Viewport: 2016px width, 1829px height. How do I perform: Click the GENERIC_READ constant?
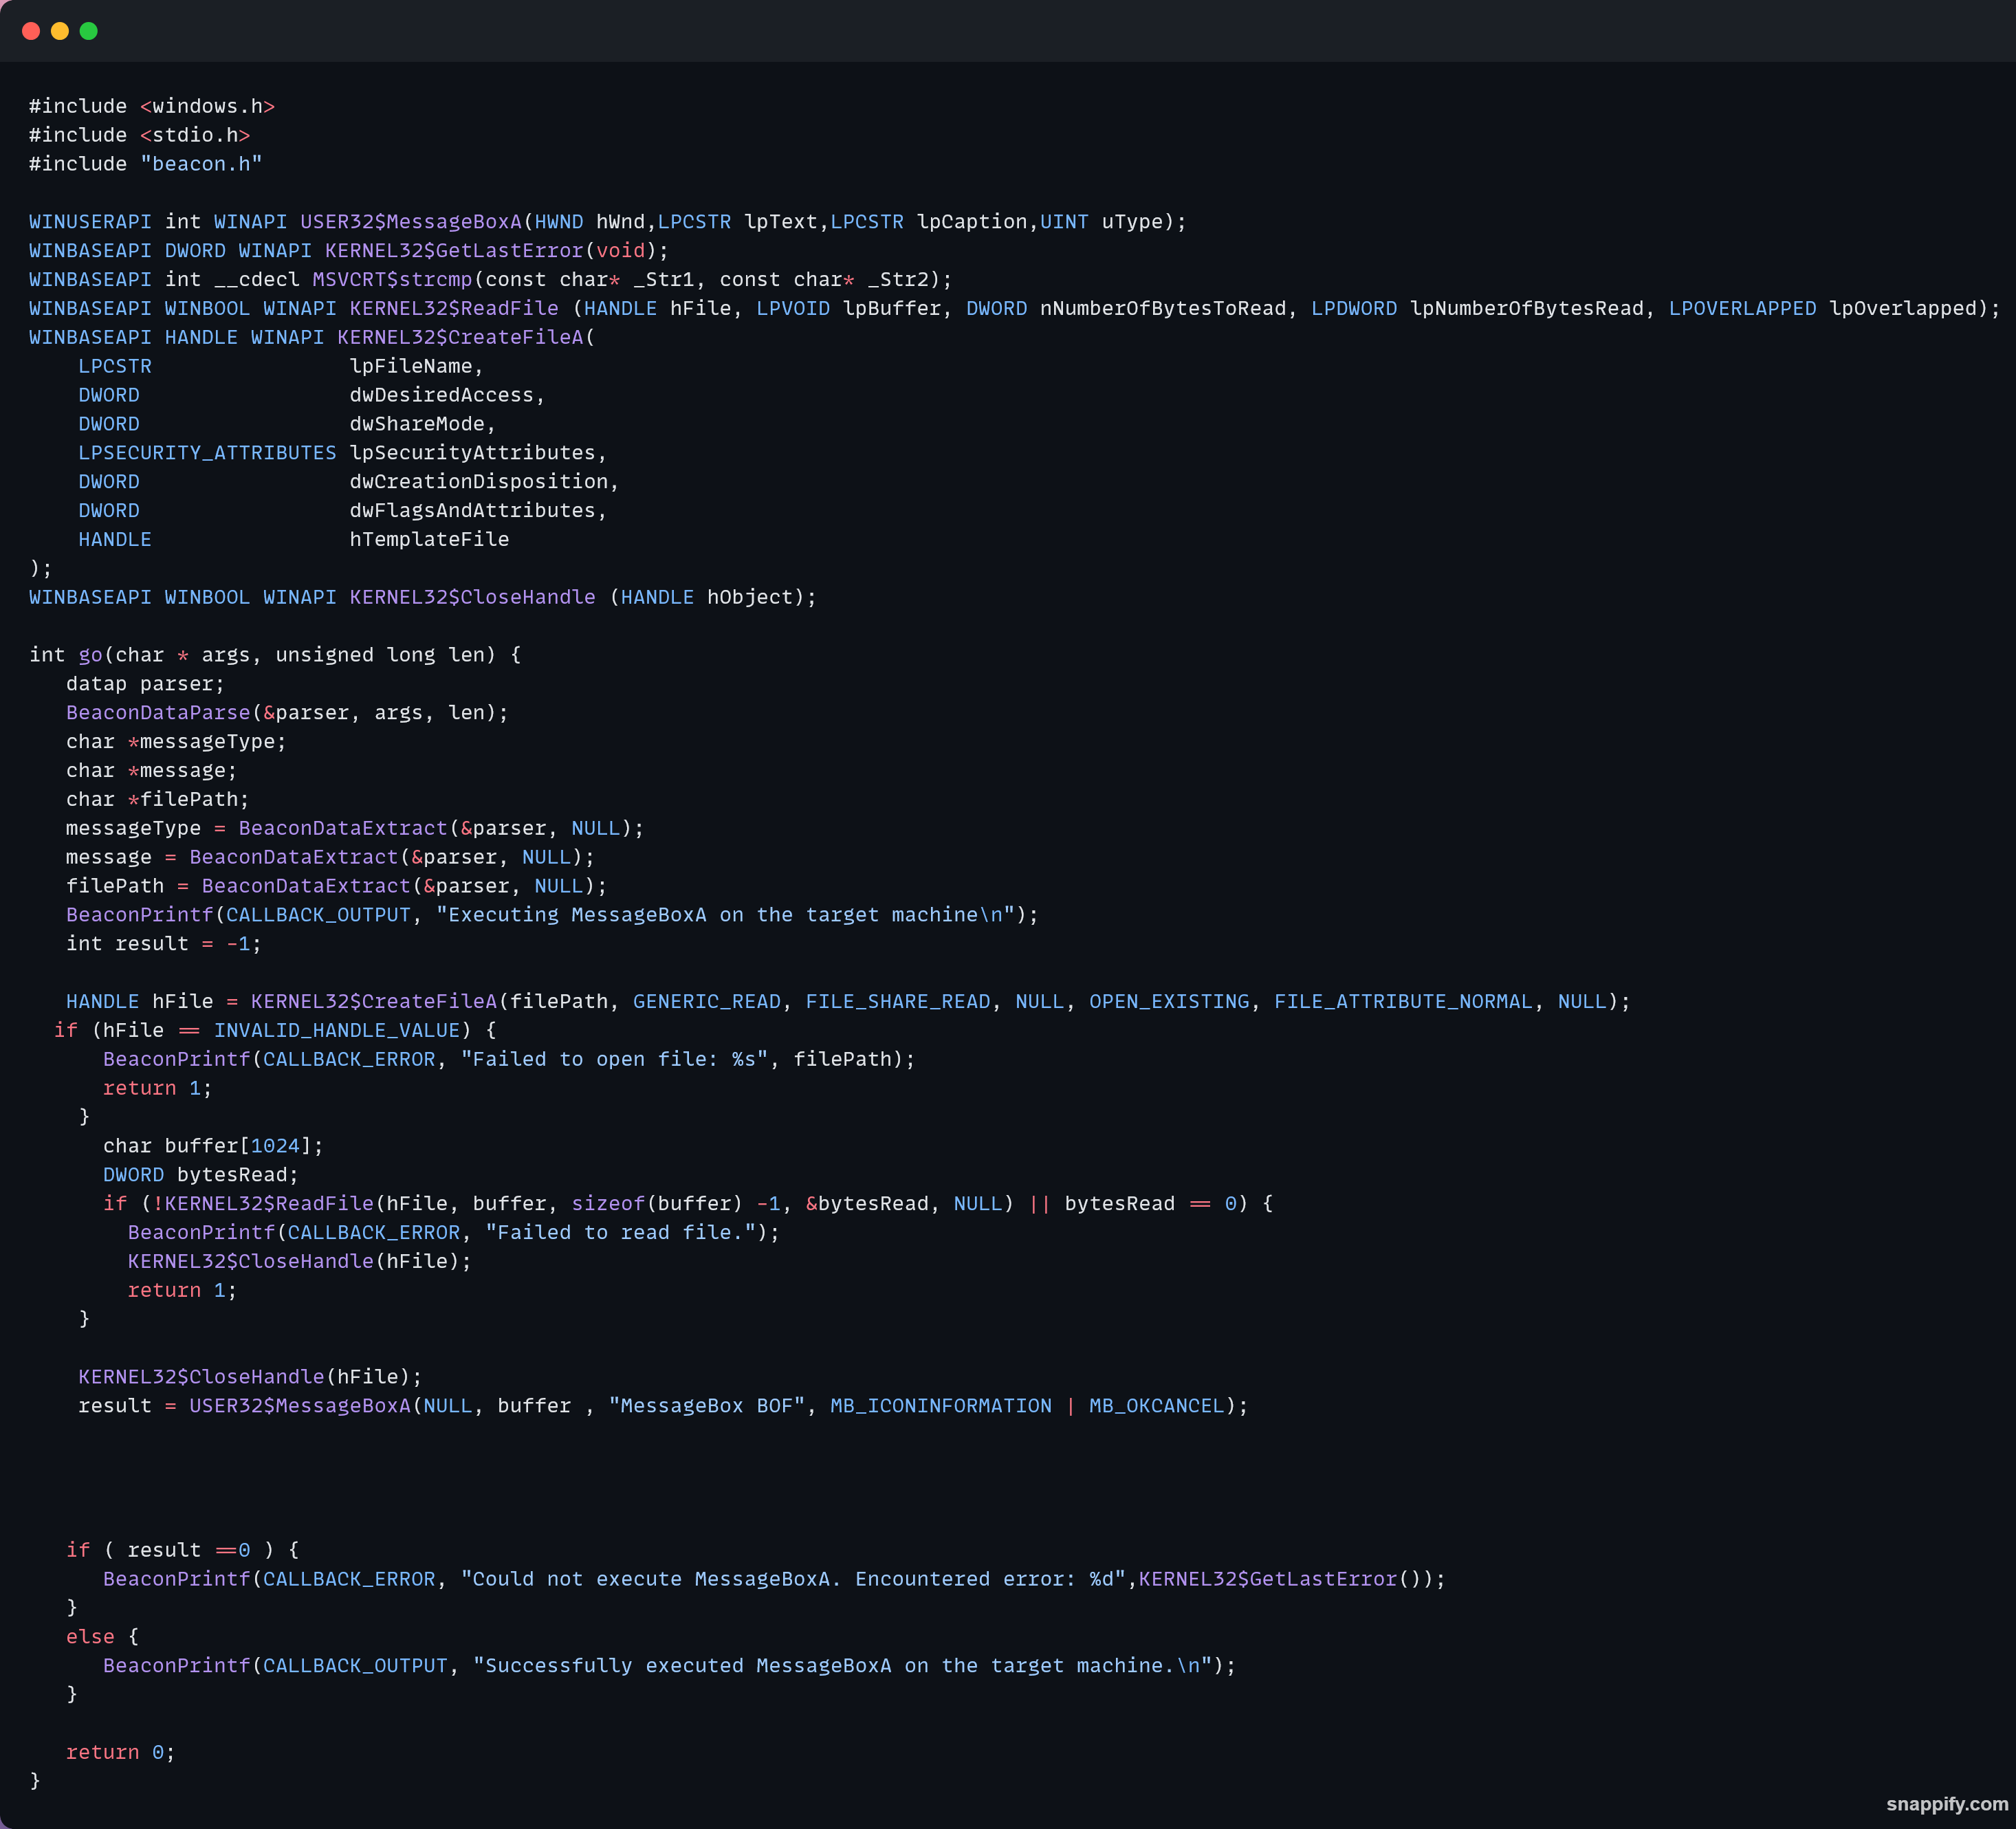[706, 1002]
